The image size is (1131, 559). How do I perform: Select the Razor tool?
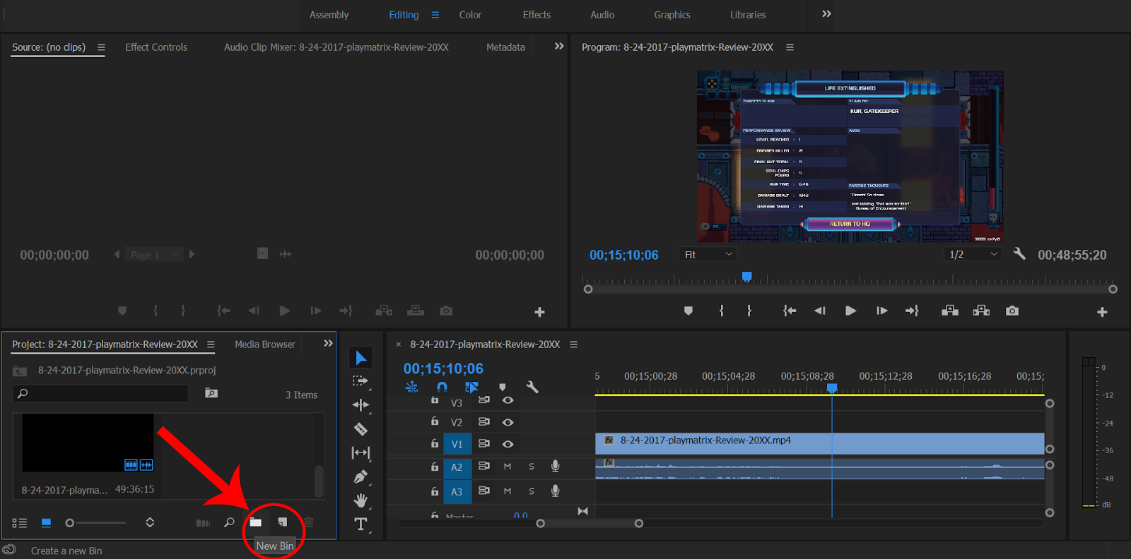point(361,429)
